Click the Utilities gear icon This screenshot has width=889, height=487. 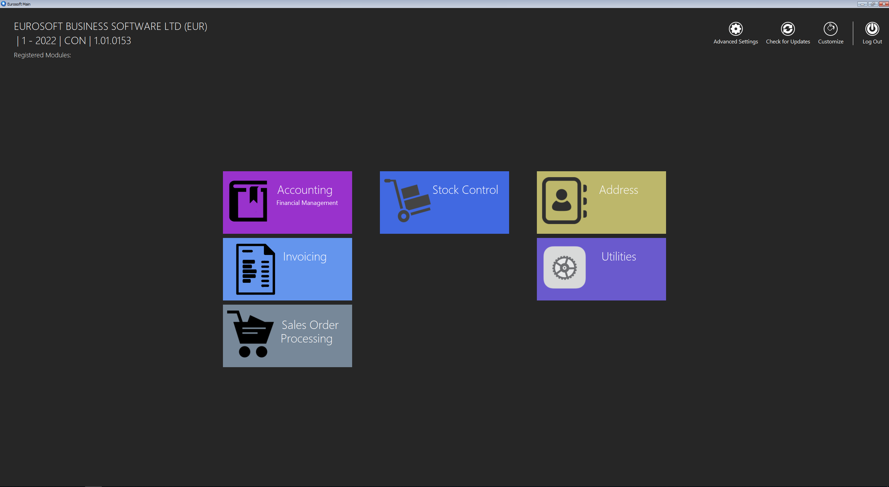pos(564,267)
